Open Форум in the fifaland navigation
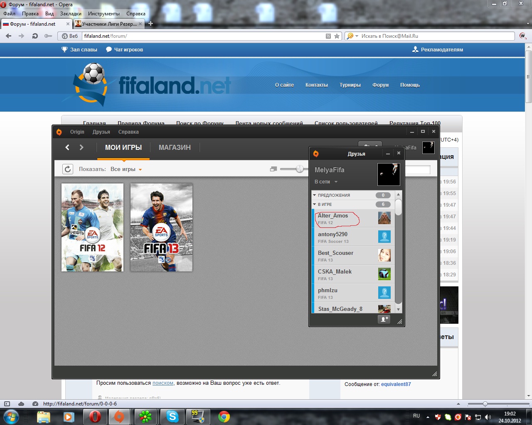Image resolution: width=532 pixels, height=425 pixels. pyautogui.click(x=381, y=85)
